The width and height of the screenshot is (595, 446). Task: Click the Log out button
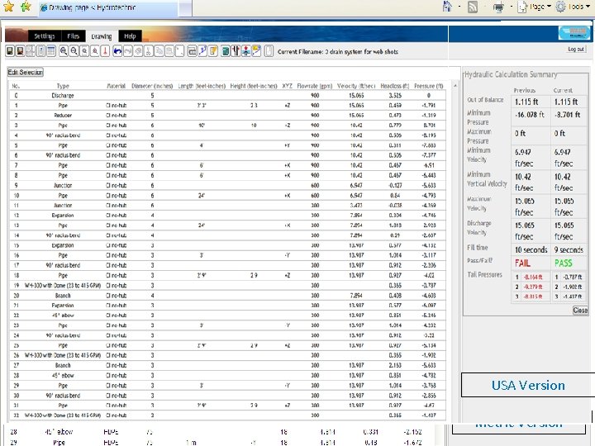tap(576, 50)
